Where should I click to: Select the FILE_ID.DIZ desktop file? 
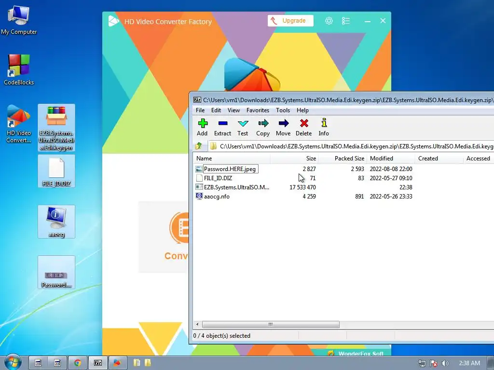pos(56,172)
